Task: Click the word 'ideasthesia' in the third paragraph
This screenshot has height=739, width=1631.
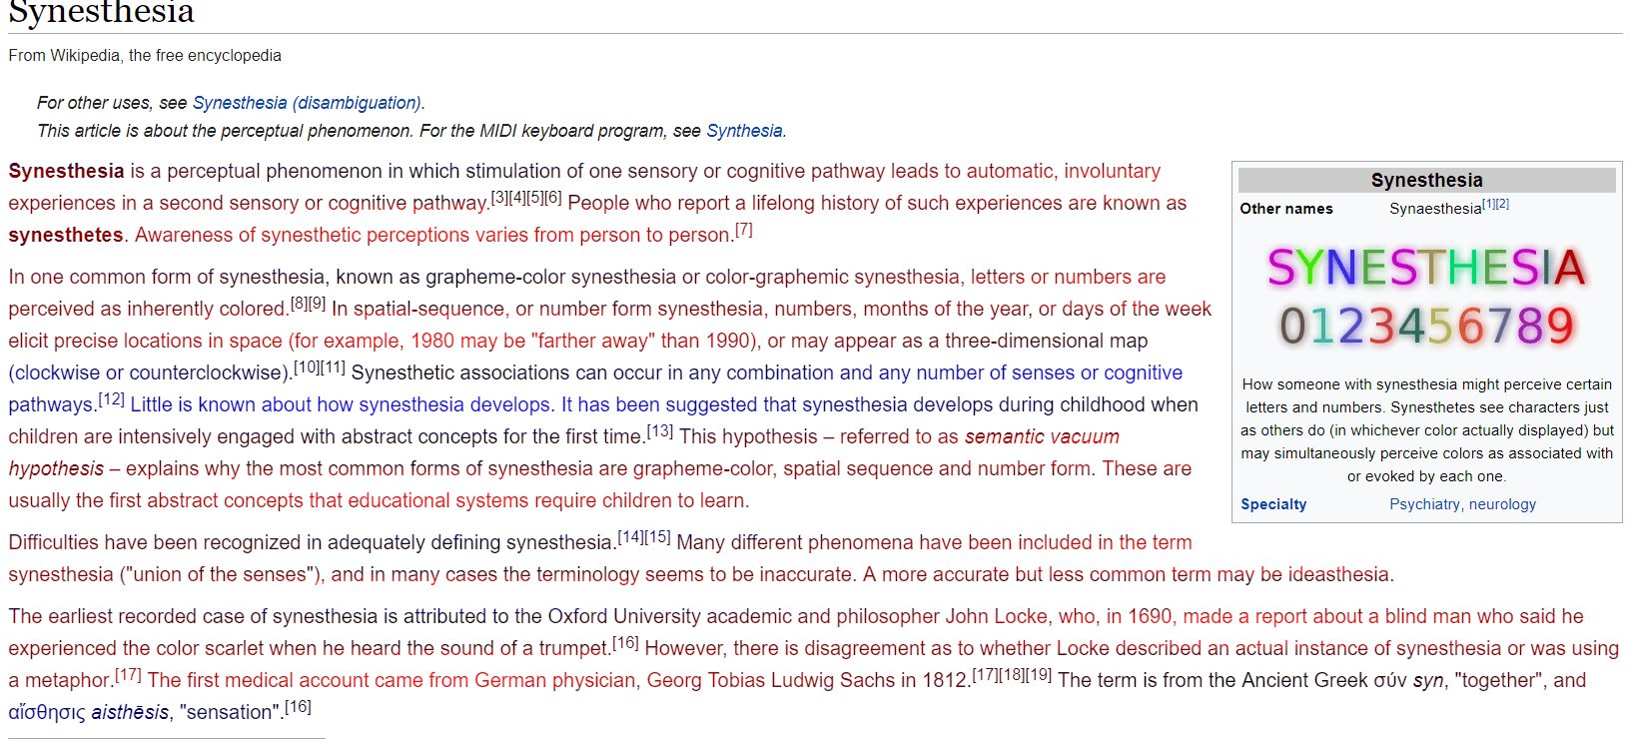Action: (x=1338, y=574)
